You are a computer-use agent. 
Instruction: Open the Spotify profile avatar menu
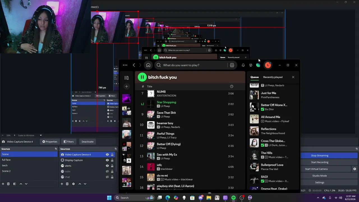[268, 65]
